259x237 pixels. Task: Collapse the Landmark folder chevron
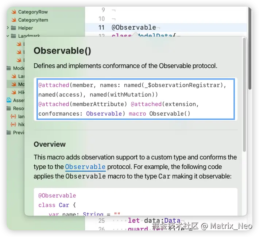(x=8, y=36)
